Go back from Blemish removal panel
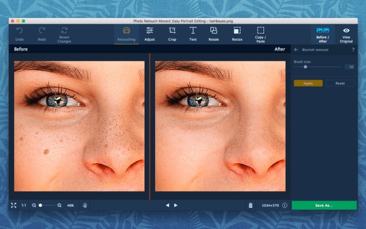 [296, 50]
